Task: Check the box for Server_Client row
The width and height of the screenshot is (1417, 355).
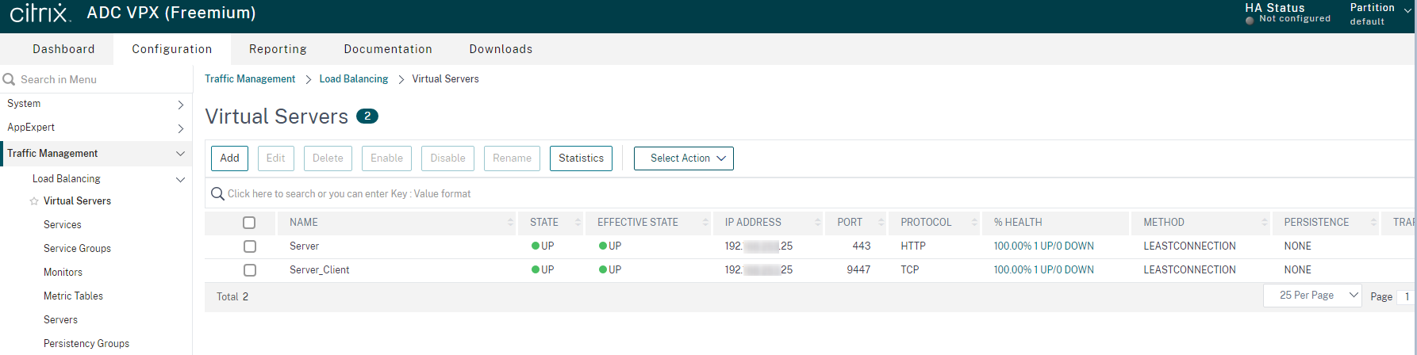Action: (x=250, y=270)
